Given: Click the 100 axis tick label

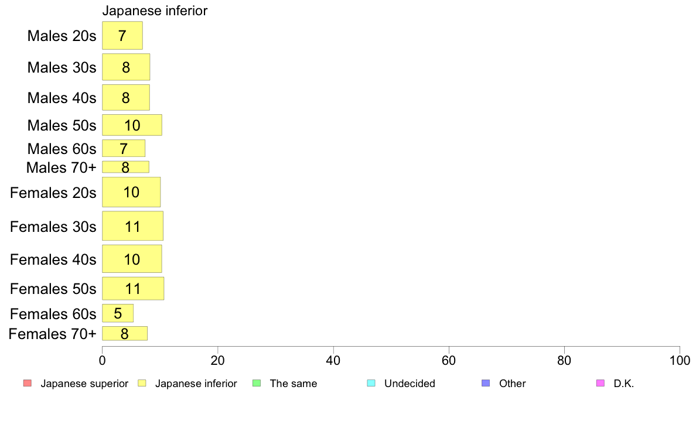Looking at the screenshot, I should pyautogui.click(x=680, y=360).
